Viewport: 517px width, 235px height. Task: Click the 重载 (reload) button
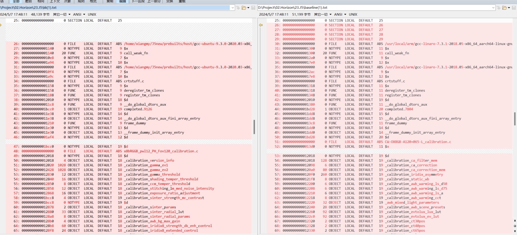click(x=182, y=1)
